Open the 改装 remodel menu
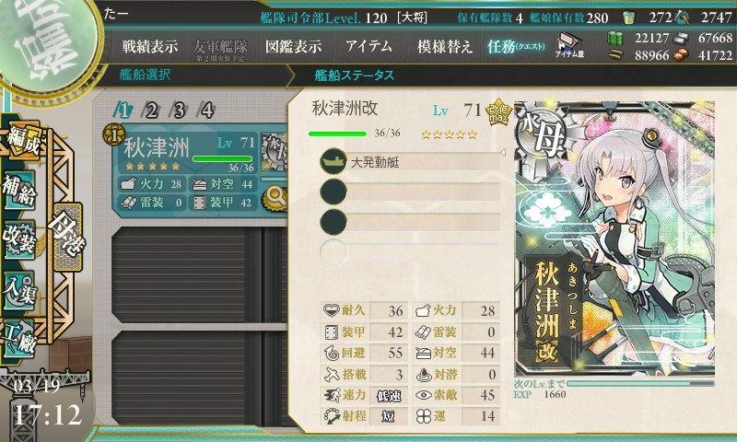 point(19,239)
